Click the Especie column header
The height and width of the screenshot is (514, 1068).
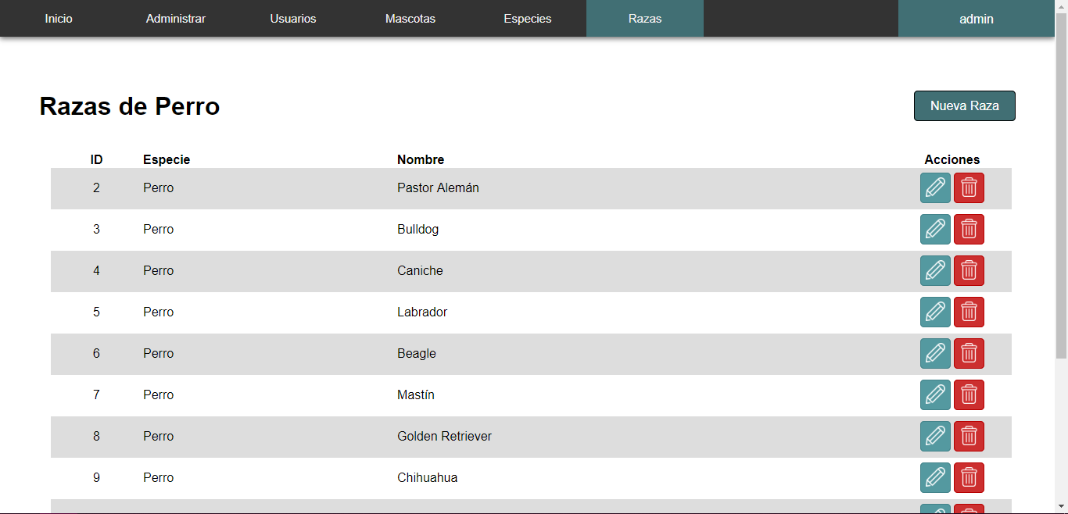167,159
